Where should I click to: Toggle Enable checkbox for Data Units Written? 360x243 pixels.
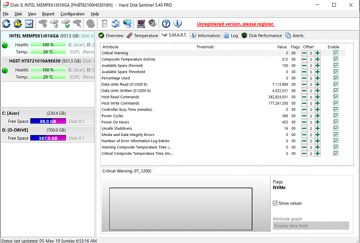pos(336,91)
